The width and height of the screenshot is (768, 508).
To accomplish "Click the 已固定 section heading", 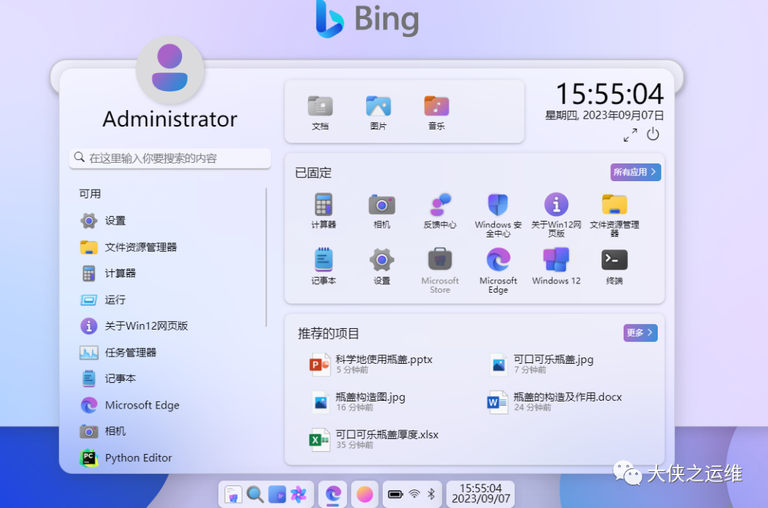I will pos(314,173).
